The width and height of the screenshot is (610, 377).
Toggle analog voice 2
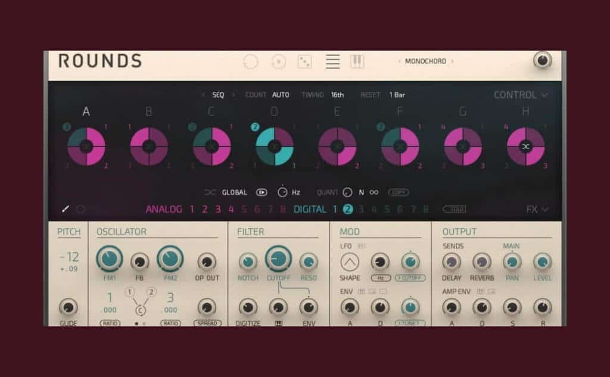coord(205,209)
